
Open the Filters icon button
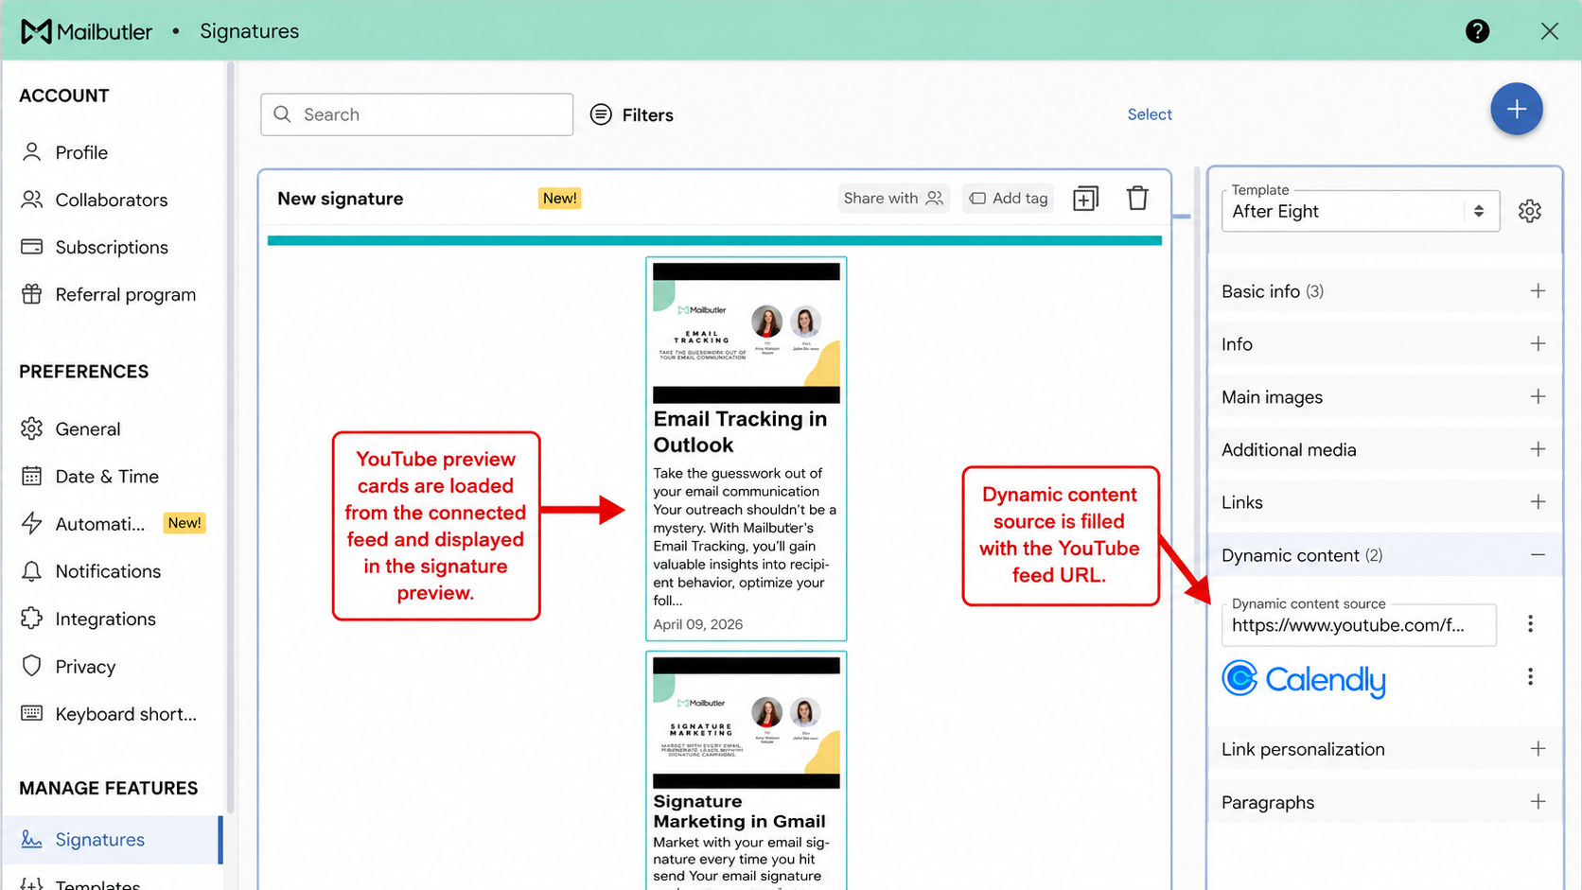coord(631,114)
